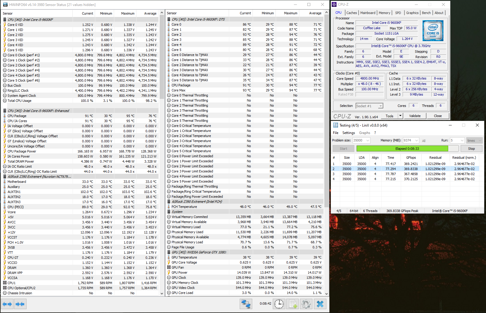This screenshot has width=486, height=313.
Task: Open the Memory tab in CPU-Z
Action: 384,13
